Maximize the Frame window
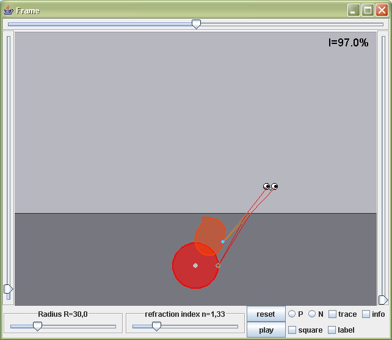392x340 pixels. coord(368,10)
